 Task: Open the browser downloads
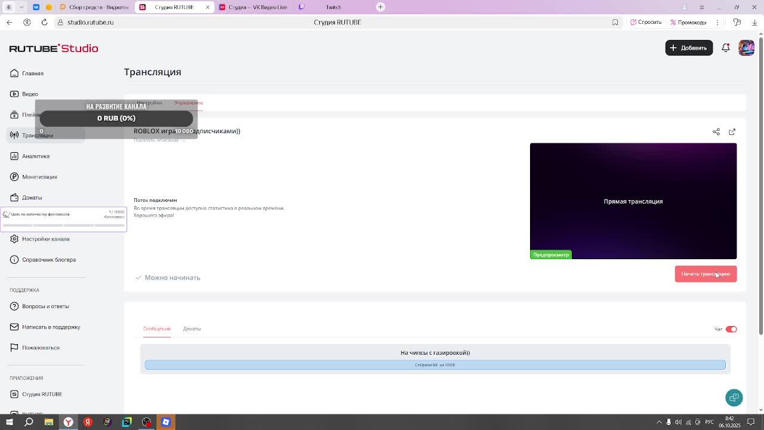(x=754, y=22)
